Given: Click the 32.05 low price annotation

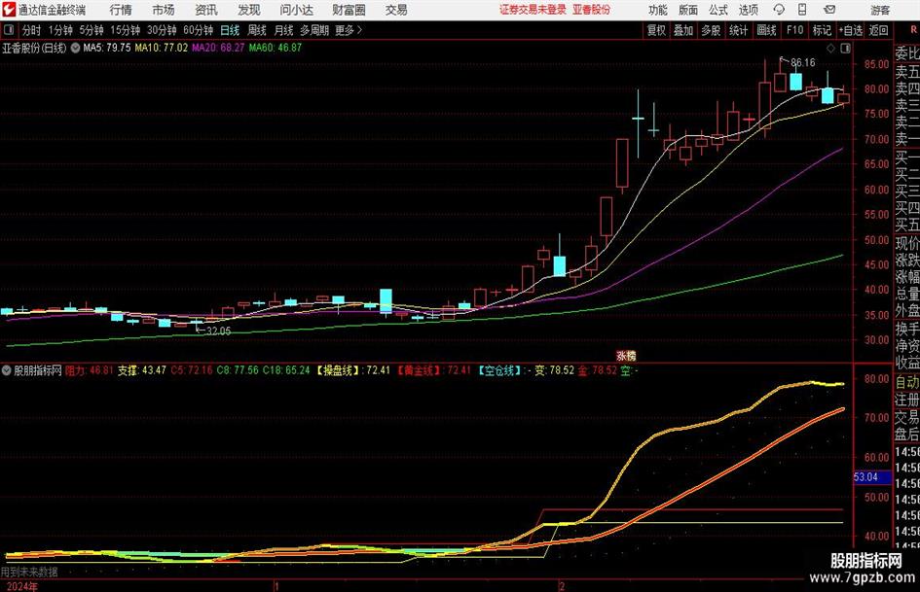Looking at the screenshot, I should [x=218, y=331].
